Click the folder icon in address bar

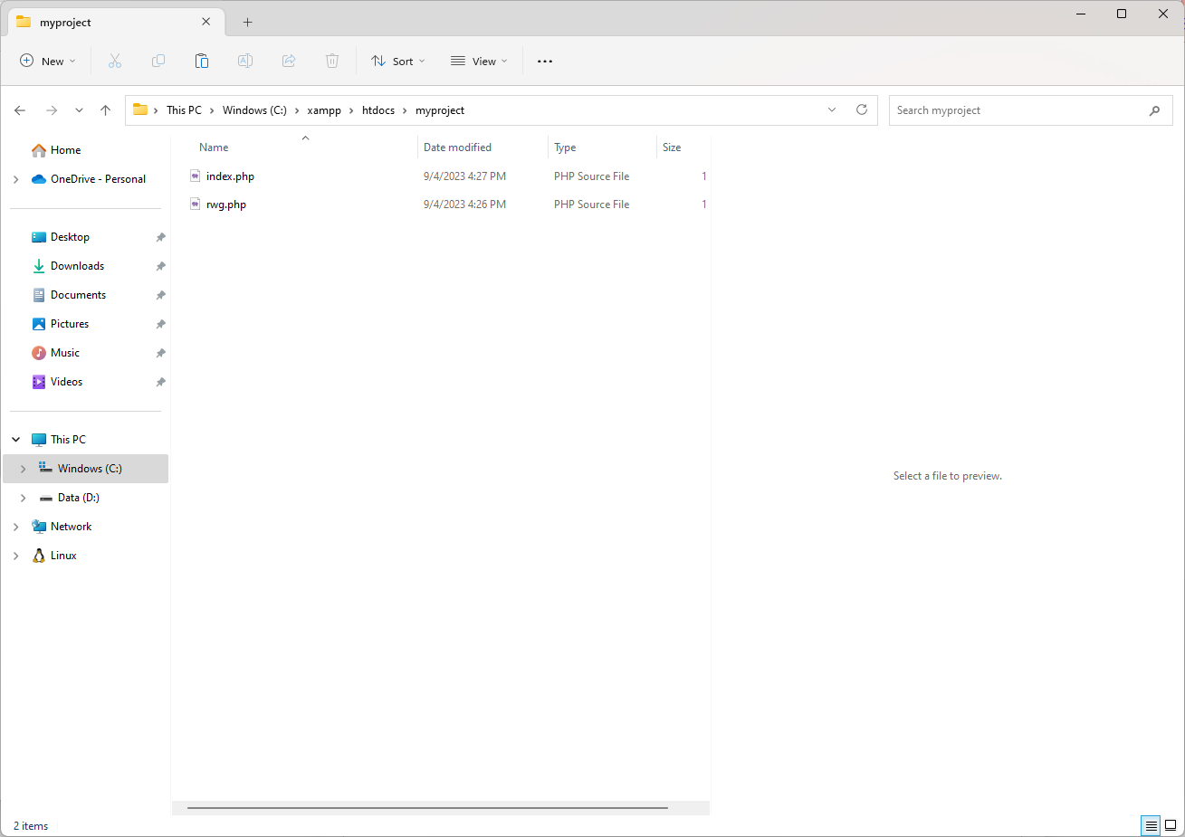(140, 109)
